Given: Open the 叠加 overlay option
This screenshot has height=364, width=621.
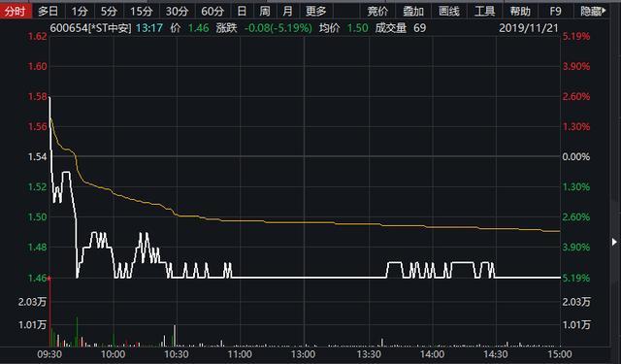Looking at the screenshot, I should pyautogui.click(x=413, y=11).
